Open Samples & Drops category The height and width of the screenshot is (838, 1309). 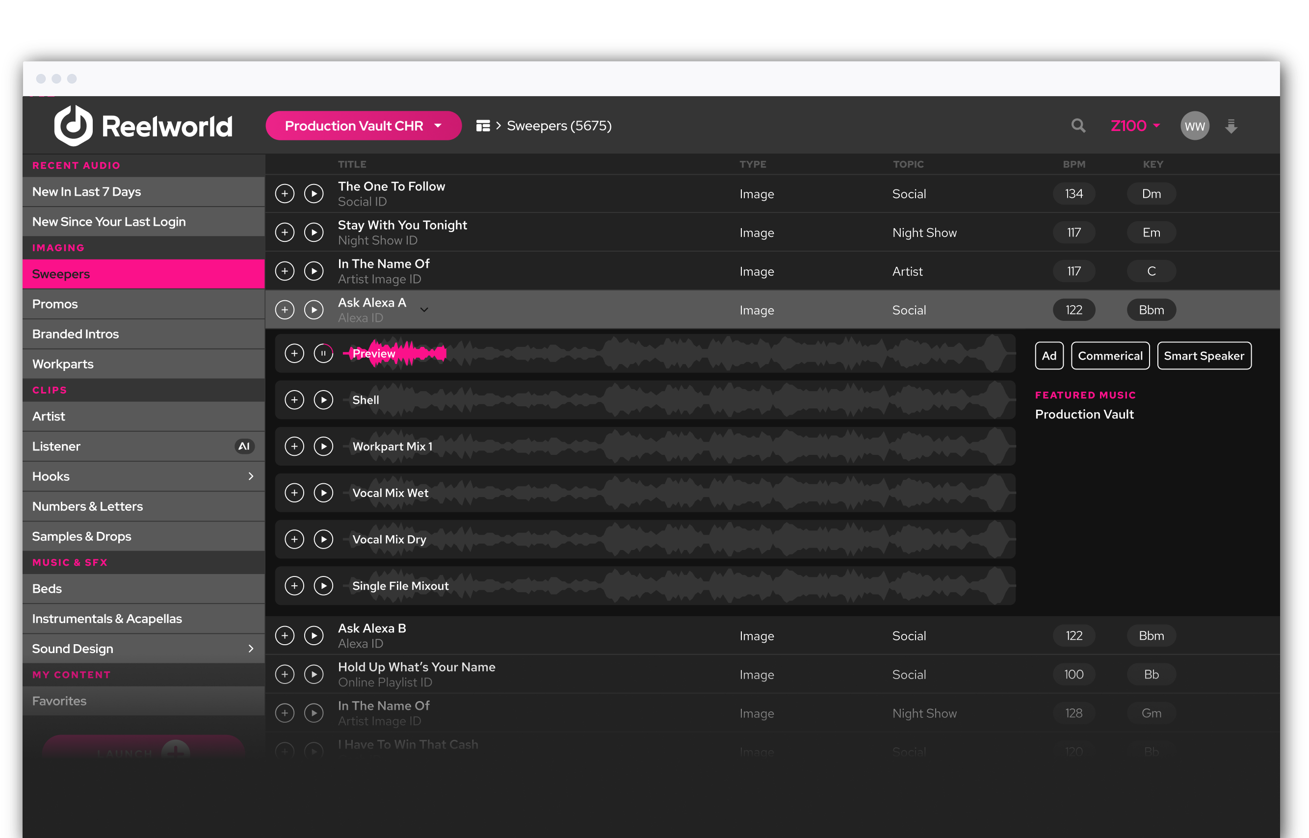pyautogui.click(x=144, y=536)
